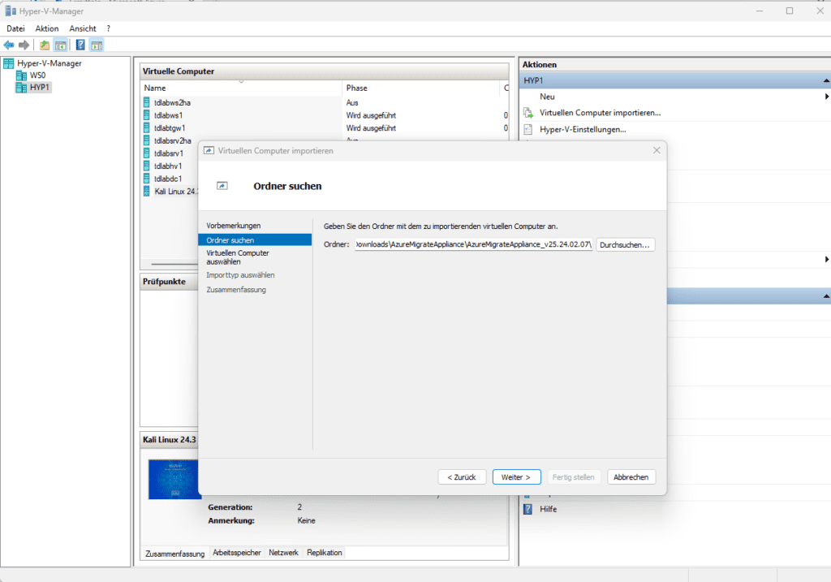Click the Forward arrow in the toolbar
831x582 pixels.
[x=24, y=45]
